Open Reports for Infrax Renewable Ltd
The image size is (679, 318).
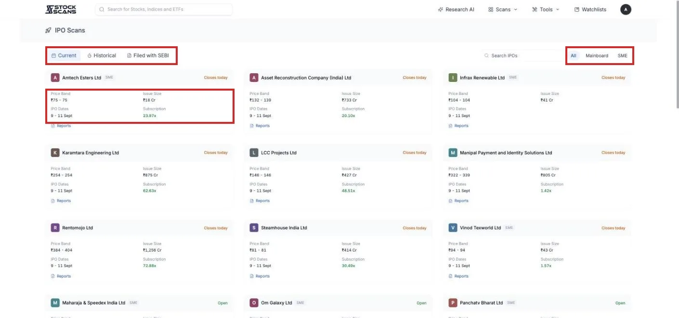pyautogui.click(x=458, y=126)
